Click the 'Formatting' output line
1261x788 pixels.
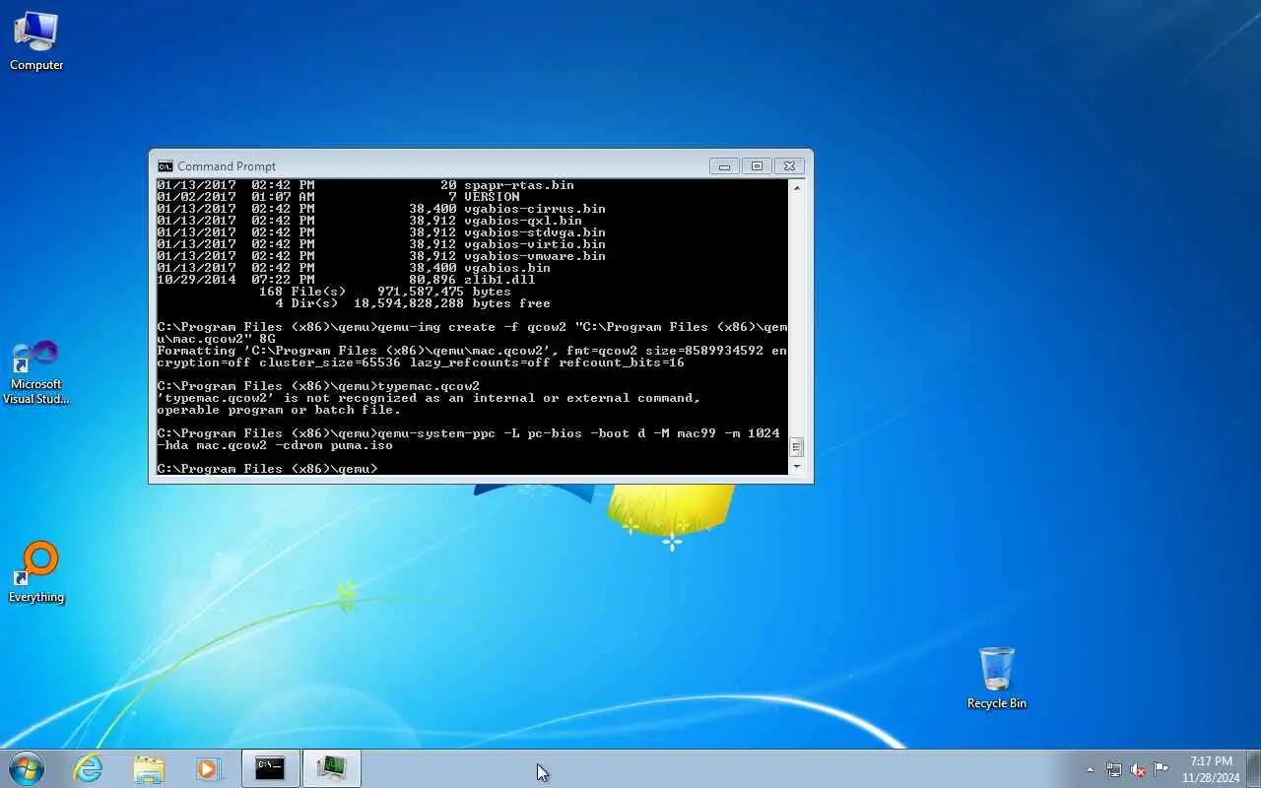pos(472,357)
